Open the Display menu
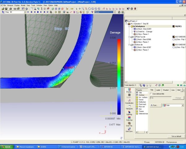Viewport: 186px width, 149px height. 17,5
